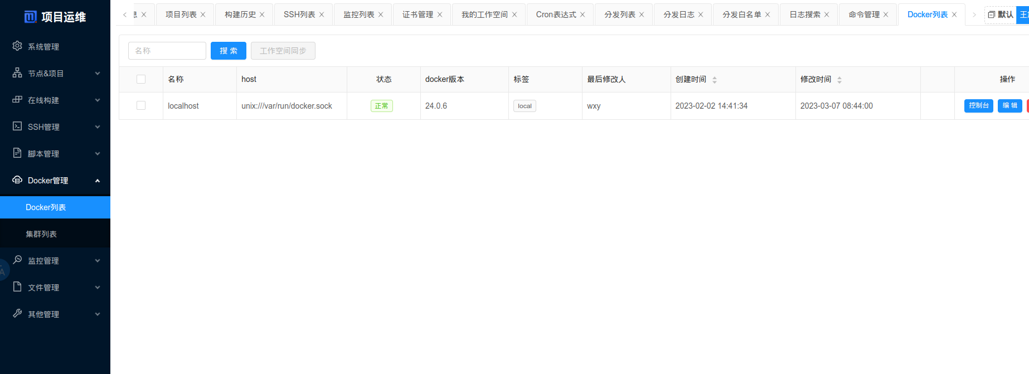This screenshot has width=1029, height=374.
Task: Click the SSH management terminal icon
Action: click(x=17, y=127)
